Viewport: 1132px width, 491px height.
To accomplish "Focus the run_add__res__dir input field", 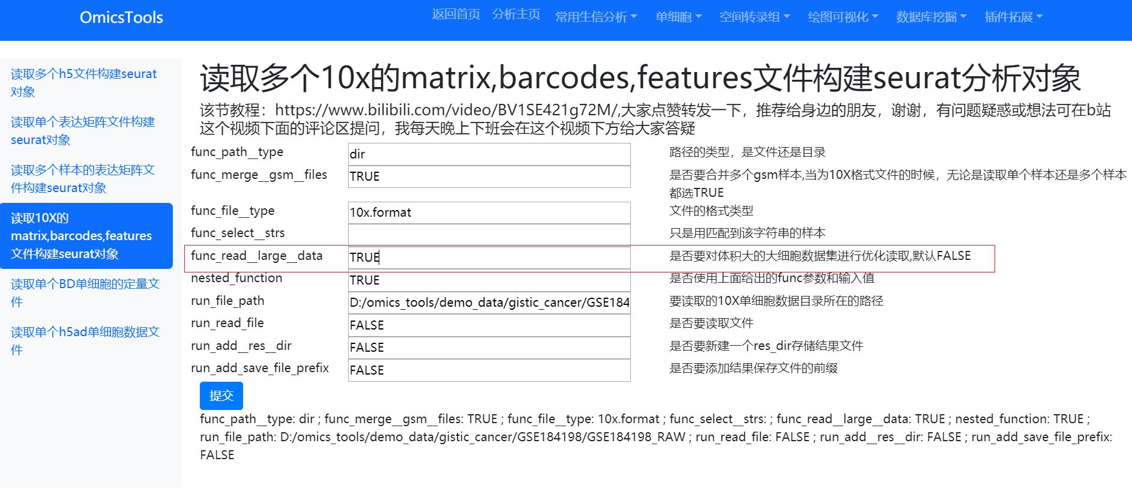I will coord(489,348).
